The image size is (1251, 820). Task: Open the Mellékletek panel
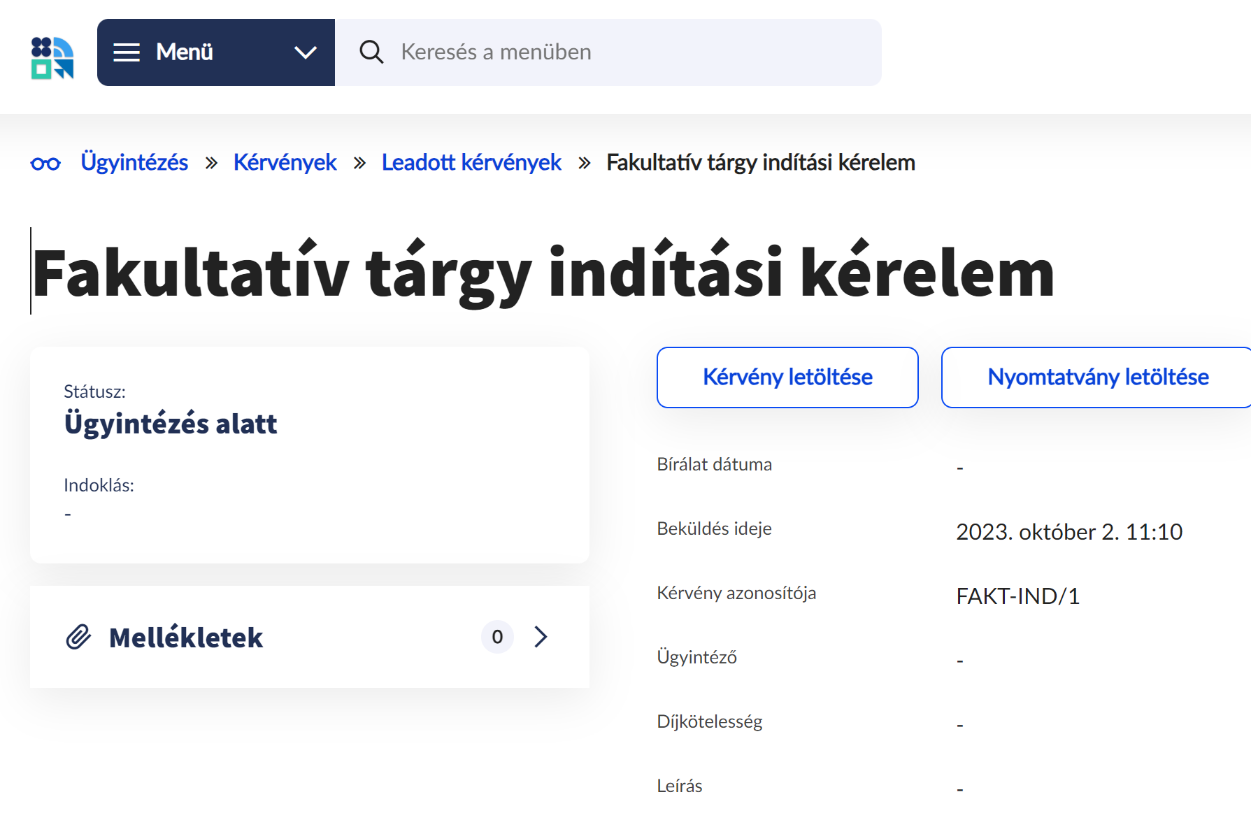point(185,637)
